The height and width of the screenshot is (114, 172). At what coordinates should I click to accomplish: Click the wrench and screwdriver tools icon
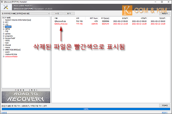pos(6,7)
